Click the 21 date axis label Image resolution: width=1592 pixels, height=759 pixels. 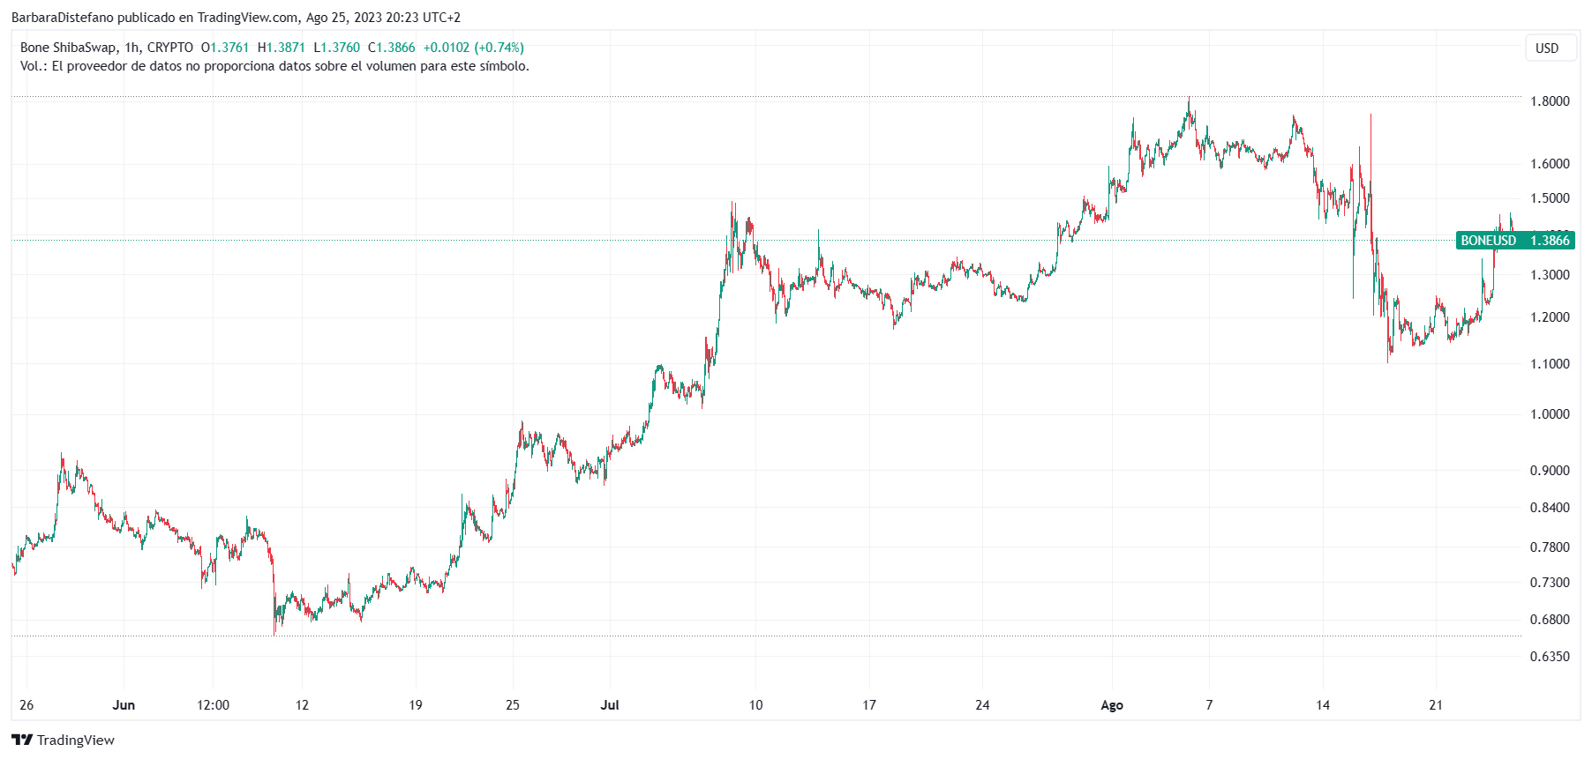pyautogui.click(x=1436, y=705)
